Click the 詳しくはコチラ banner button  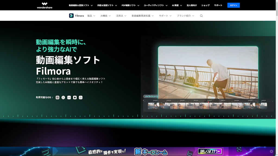click(210, 151)
